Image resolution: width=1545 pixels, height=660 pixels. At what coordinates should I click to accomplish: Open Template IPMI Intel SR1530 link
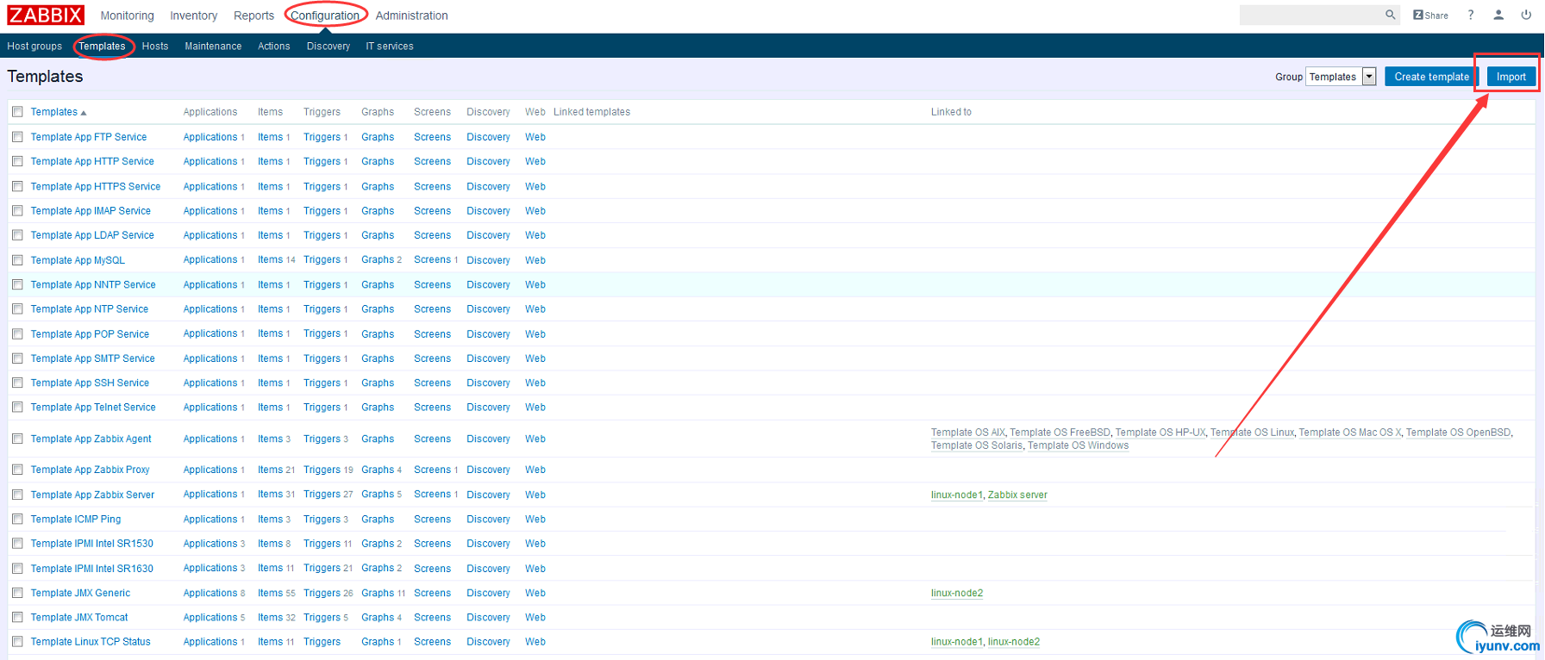pyautogui.click(x=92, y=544)
